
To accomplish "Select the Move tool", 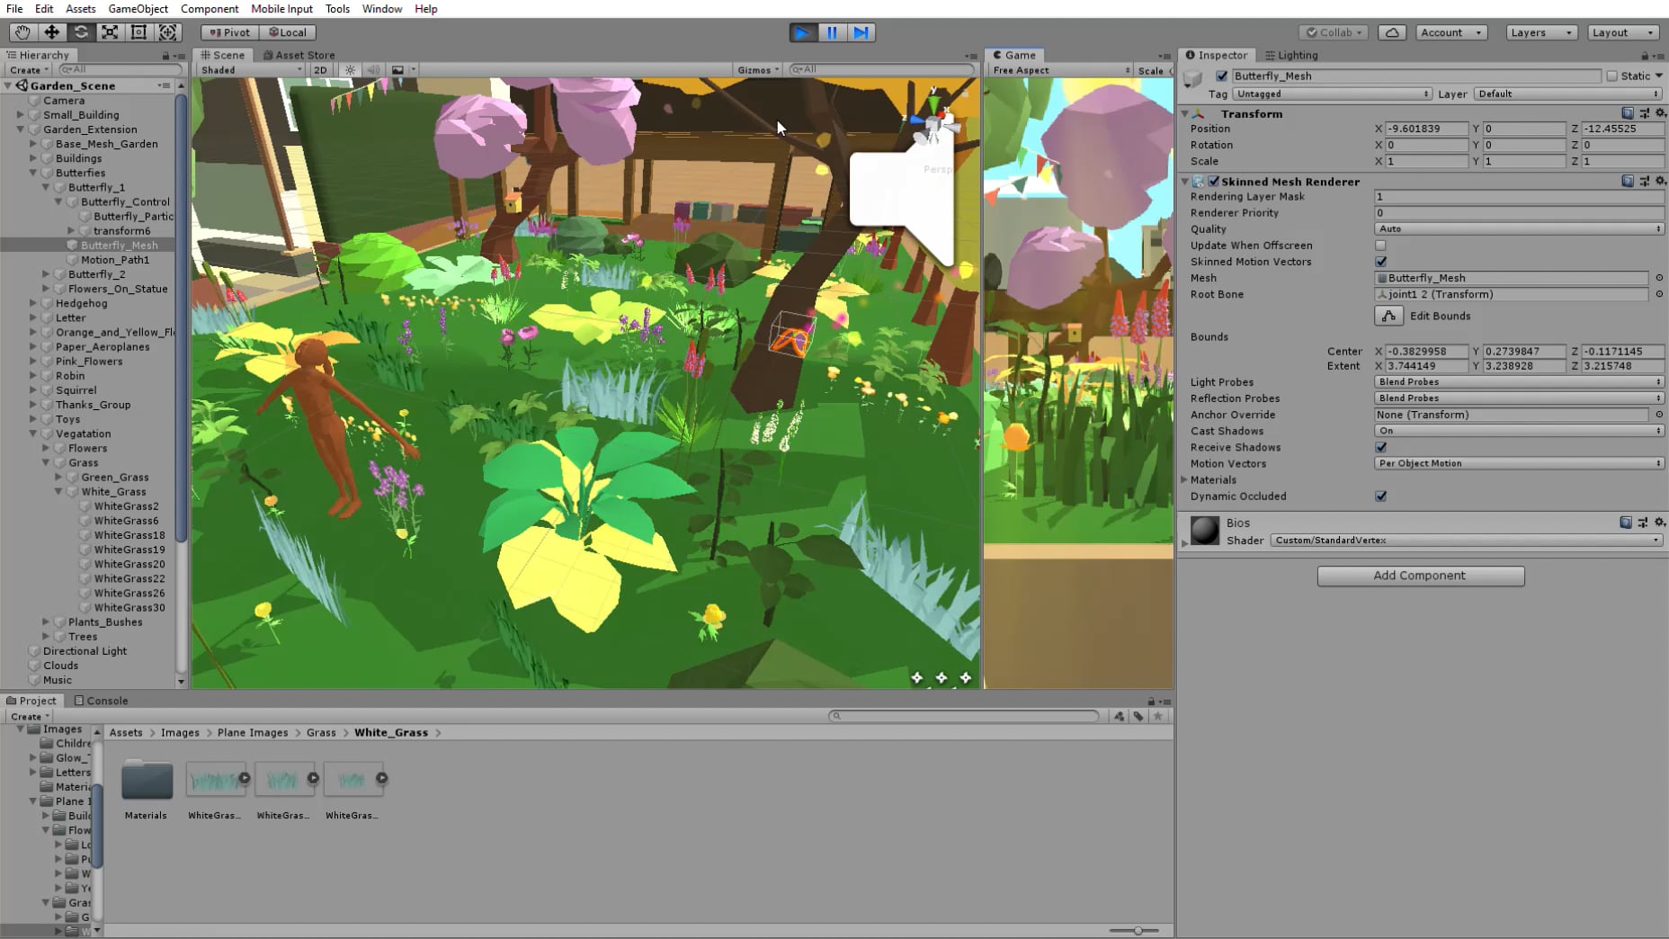I will (x=51, y=32).
